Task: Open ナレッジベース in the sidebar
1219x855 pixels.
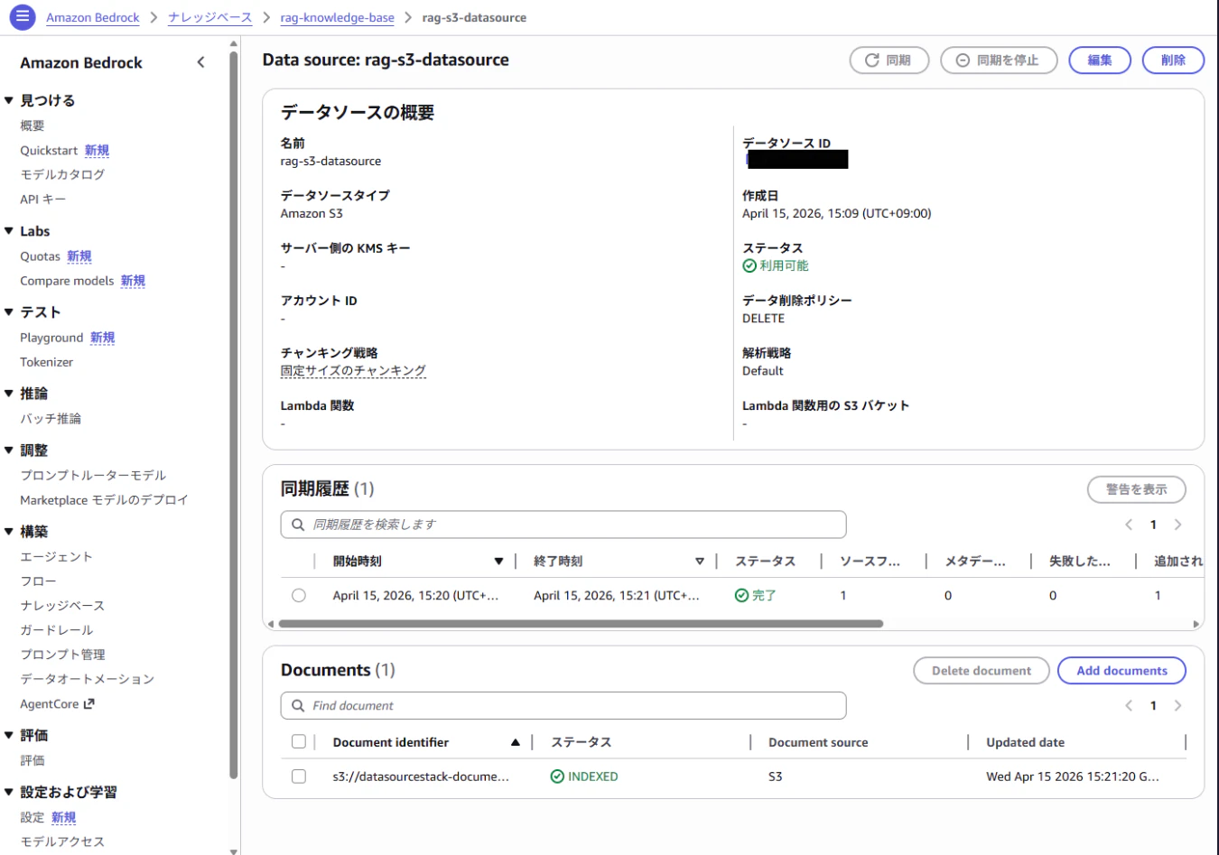Action: tap(62, 606)
